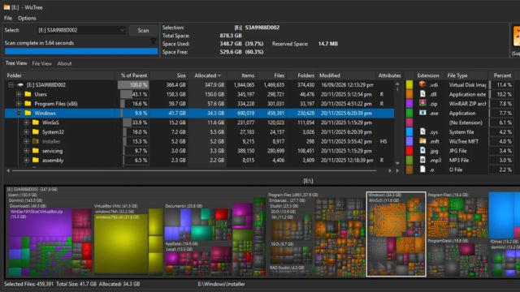Image resolution: width=520 pixels, height=292 pixels.
Task: Click the .jpg file icon
Action: 422,151
